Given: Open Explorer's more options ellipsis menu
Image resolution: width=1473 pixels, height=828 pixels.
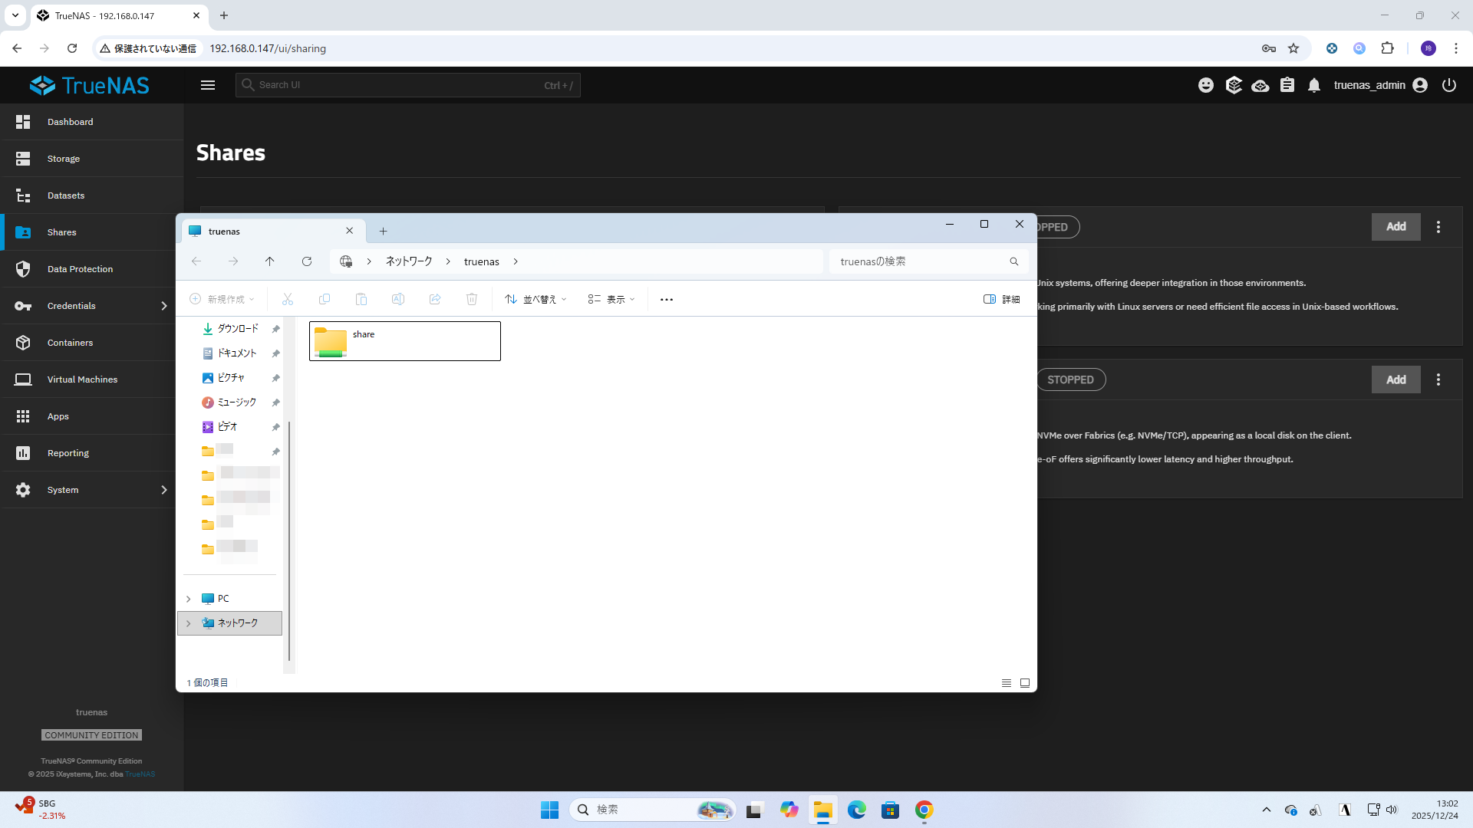Looking at the screenshot, I should tap(667, 300).
